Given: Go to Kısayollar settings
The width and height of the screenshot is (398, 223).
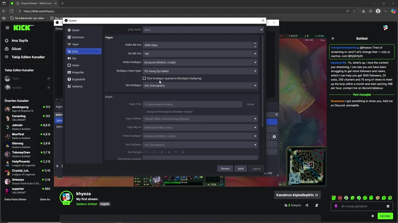Looking at the screenshot, I should pyautogui.click(x=83, y=72).
